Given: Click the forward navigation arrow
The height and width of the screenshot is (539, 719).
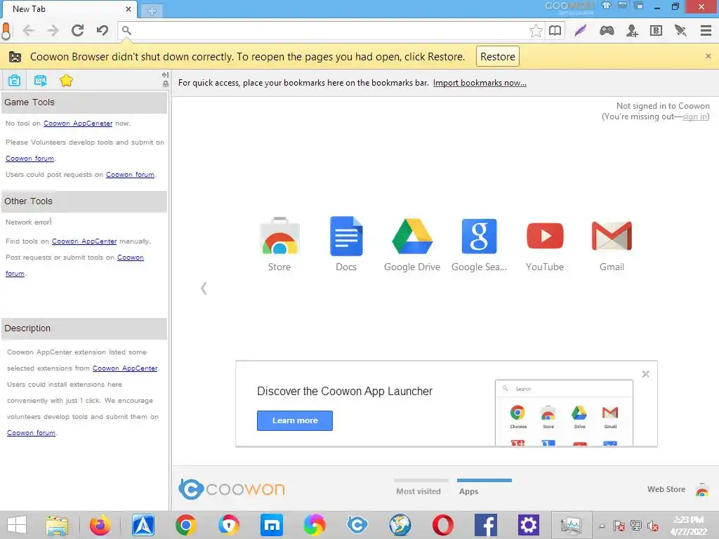Looking at the screenshot, I should pyautogui.click(x=53, y=31).
